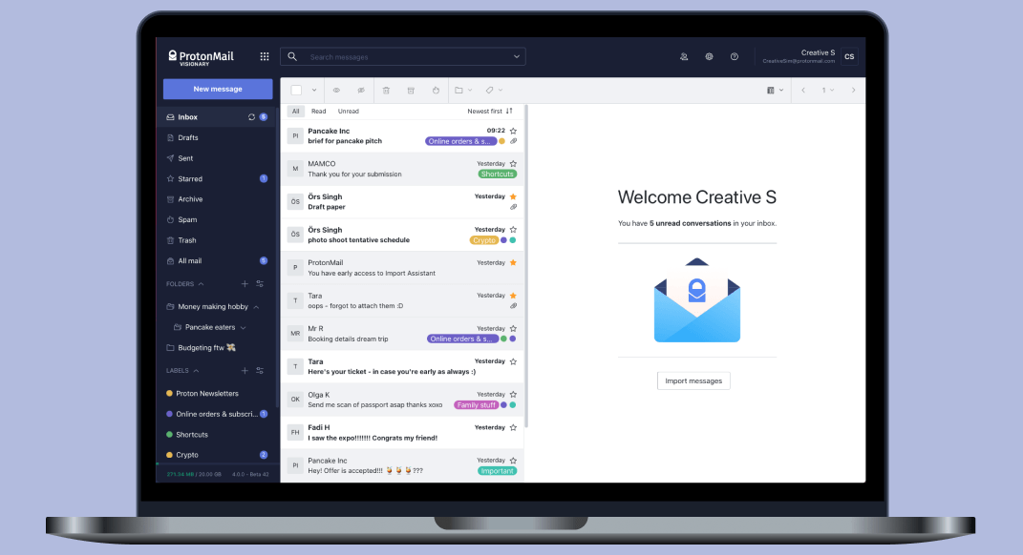1023x555 pixels.
Task: Collapse the LABELS section
Action: 196,371
